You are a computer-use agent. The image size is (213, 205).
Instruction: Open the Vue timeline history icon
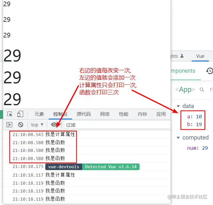point(210,71)
